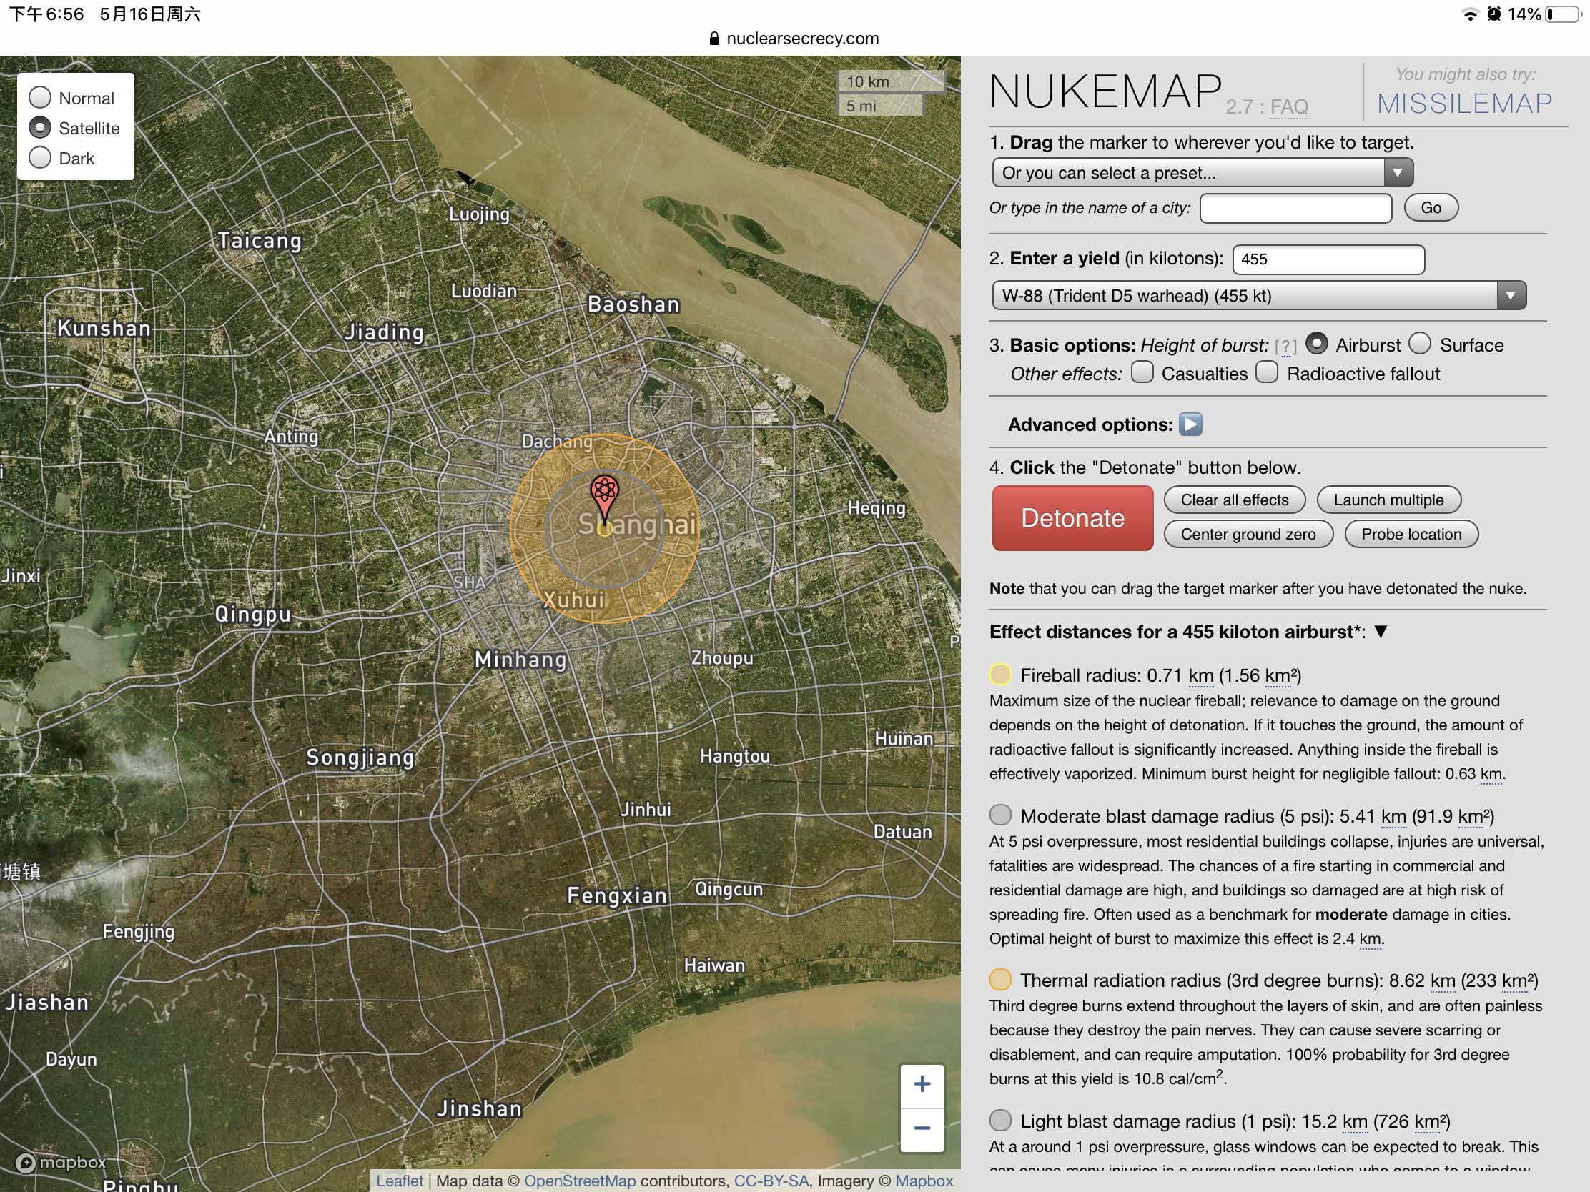Open the W-88 warhead yield preset dropdown
The image size is (1590, 1192).
pos(1258,295)
